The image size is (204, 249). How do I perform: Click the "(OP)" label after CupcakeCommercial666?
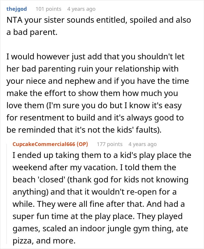pyautogui.click(x=82, y=144)
